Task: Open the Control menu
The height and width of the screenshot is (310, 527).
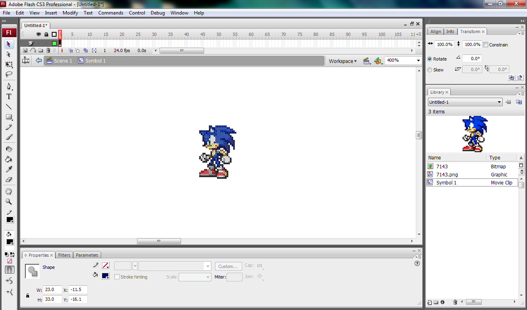Action: tap(137, 13)
